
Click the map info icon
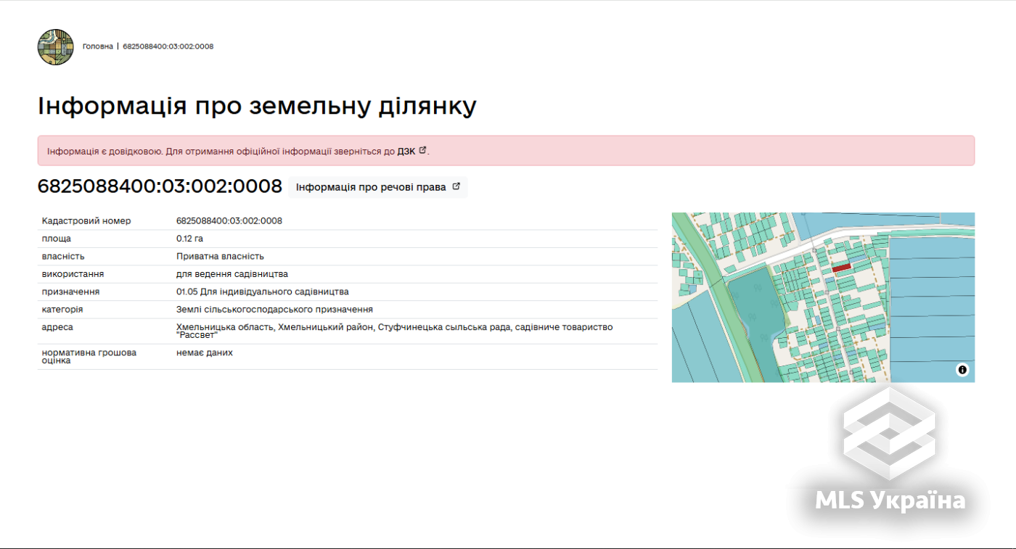pos(962,370)
